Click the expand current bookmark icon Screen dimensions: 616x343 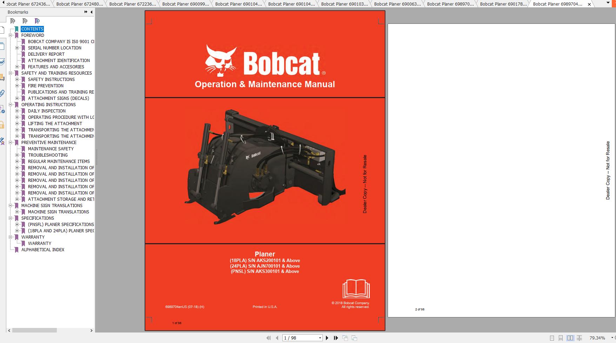(x=36, y=21)
